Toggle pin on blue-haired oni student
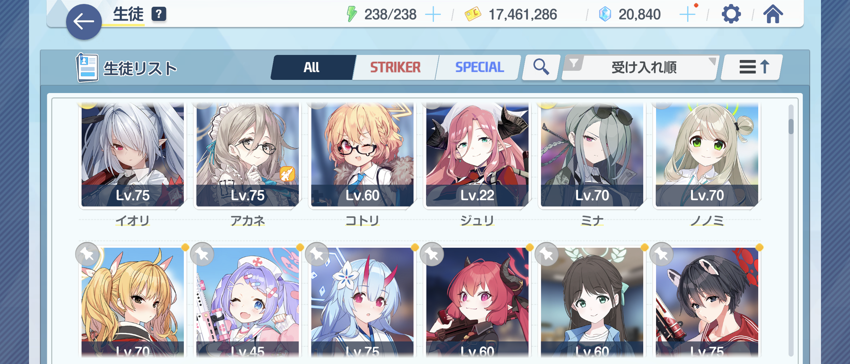The width and height of the screenshot is (850, 364). click(317, 254)
